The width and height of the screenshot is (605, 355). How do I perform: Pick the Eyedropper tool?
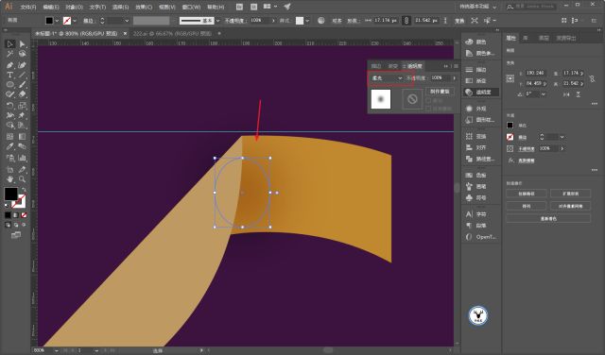click(10, 146)
